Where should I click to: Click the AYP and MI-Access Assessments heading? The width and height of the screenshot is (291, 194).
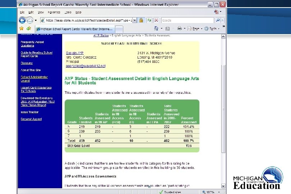pos(91,176)
